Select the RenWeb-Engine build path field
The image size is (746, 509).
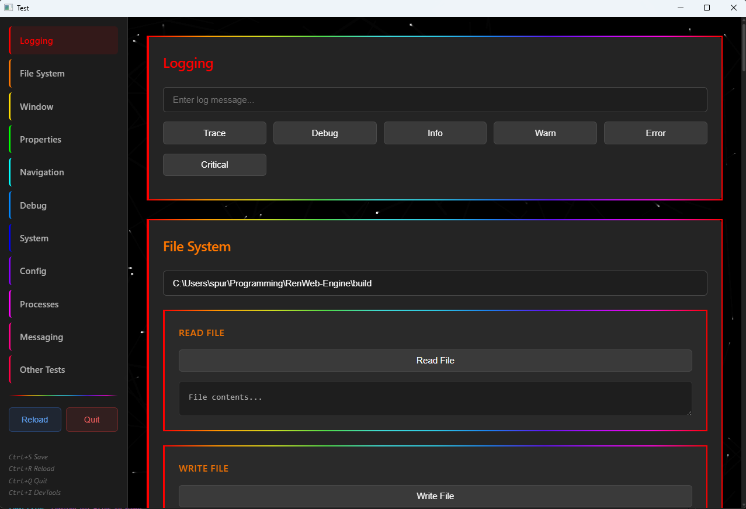(x=435, y=283)
